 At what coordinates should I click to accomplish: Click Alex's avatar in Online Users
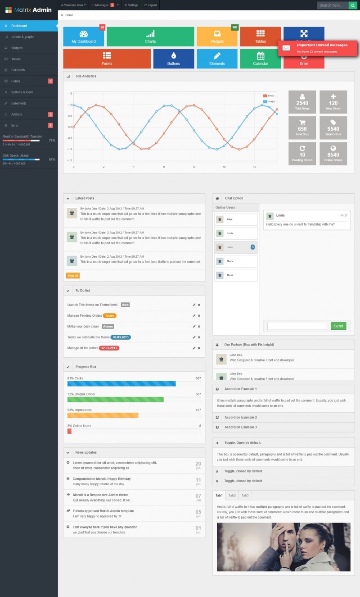click(220, 219)
